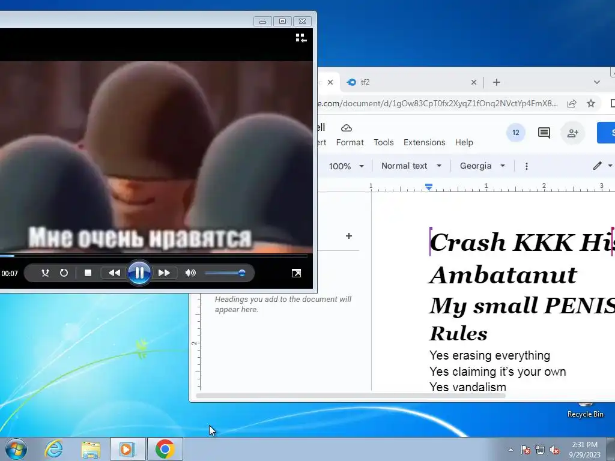Open the Georgia font dropdown
This screenshot has height=461, width=615.
click(482, 166)
